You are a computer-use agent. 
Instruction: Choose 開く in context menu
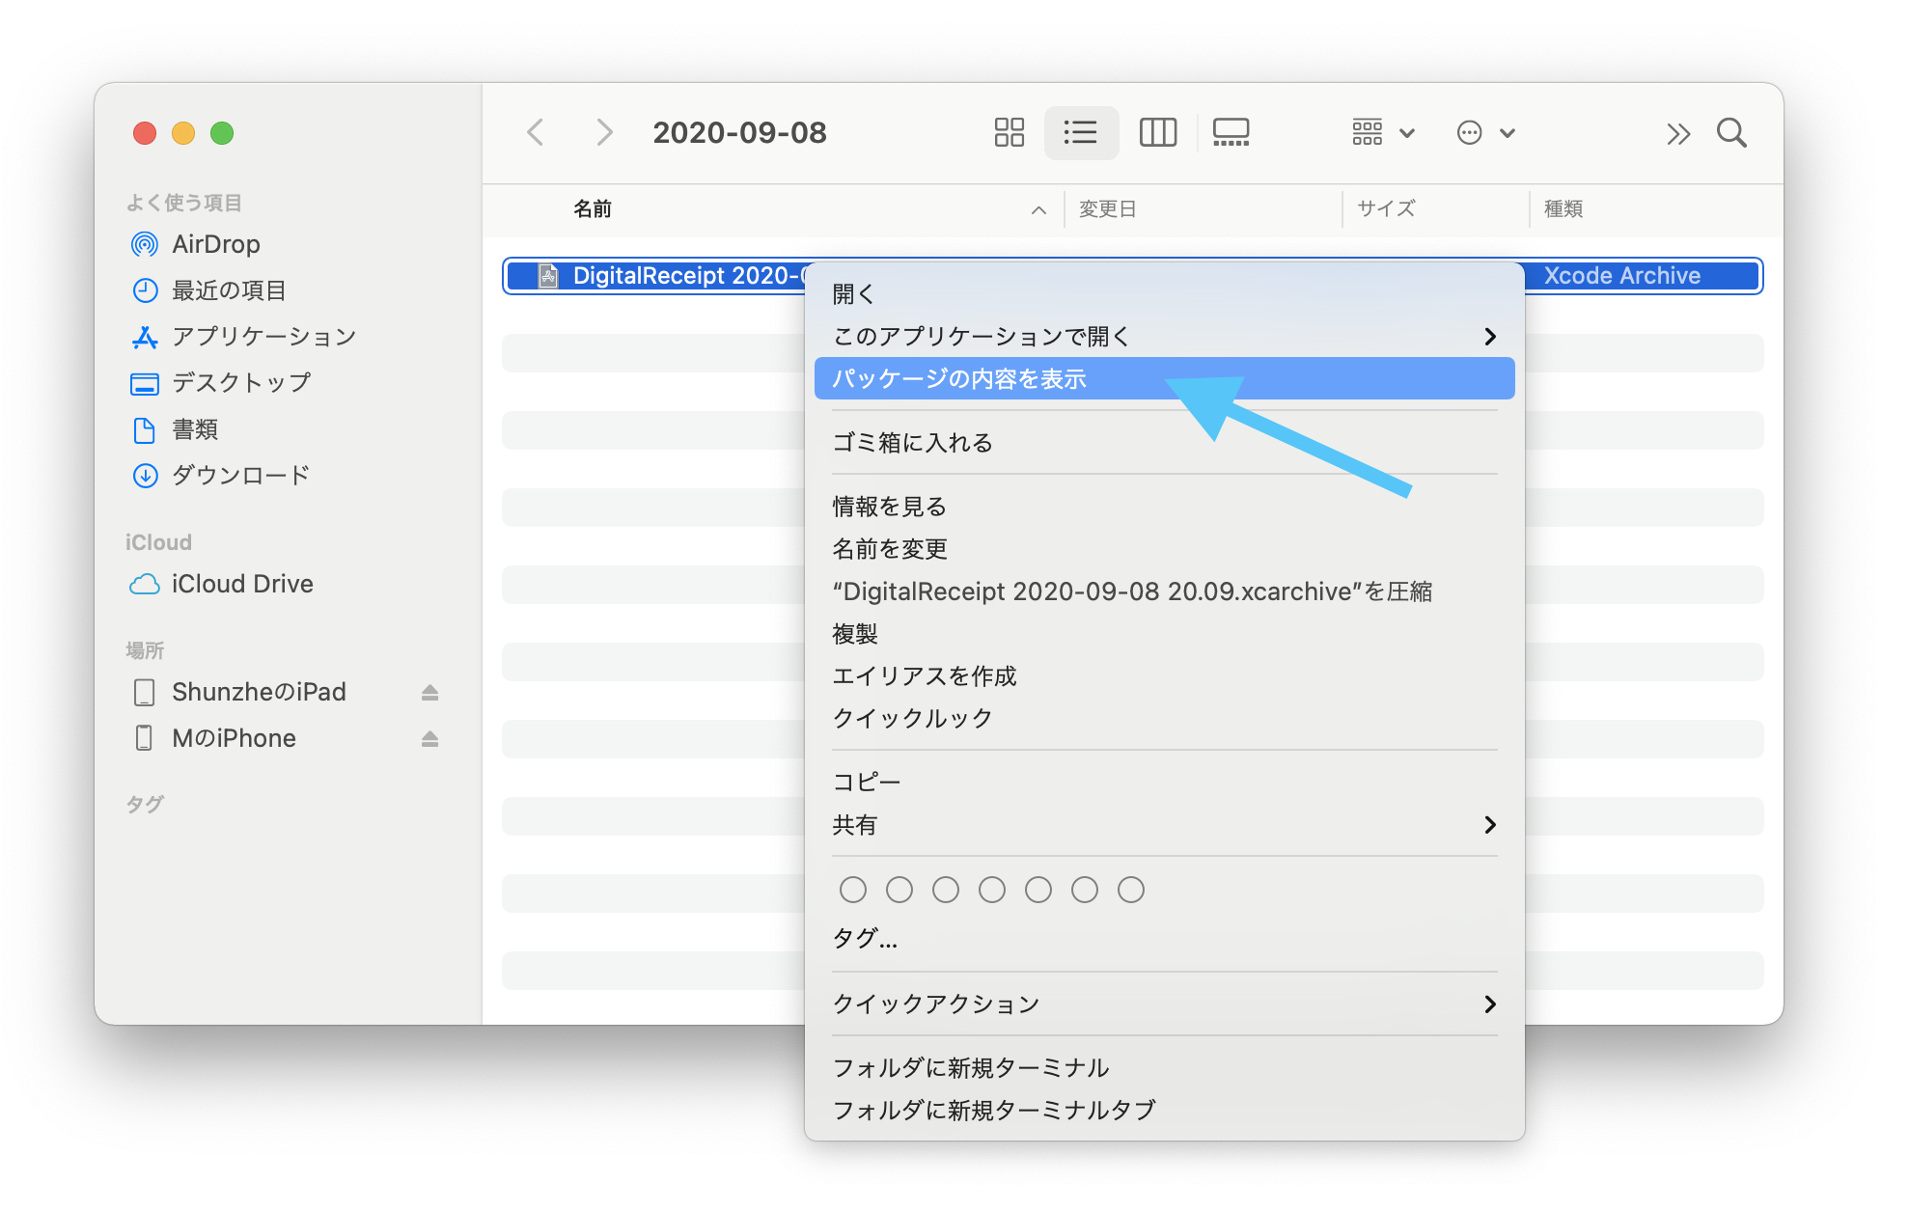point(1164,293)
